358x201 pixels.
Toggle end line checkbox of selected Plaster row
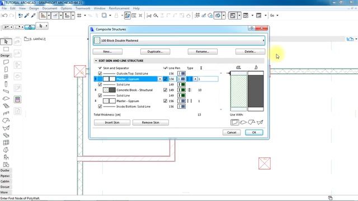pyautogui.click(x=166, y=79)
